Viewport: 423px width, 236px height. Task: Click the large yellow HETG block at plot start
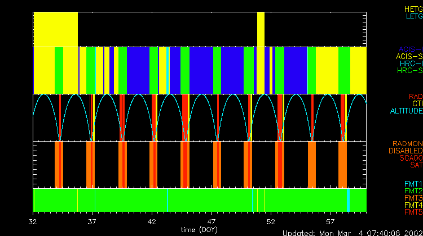pyautogui.click(x=55, y=28)
